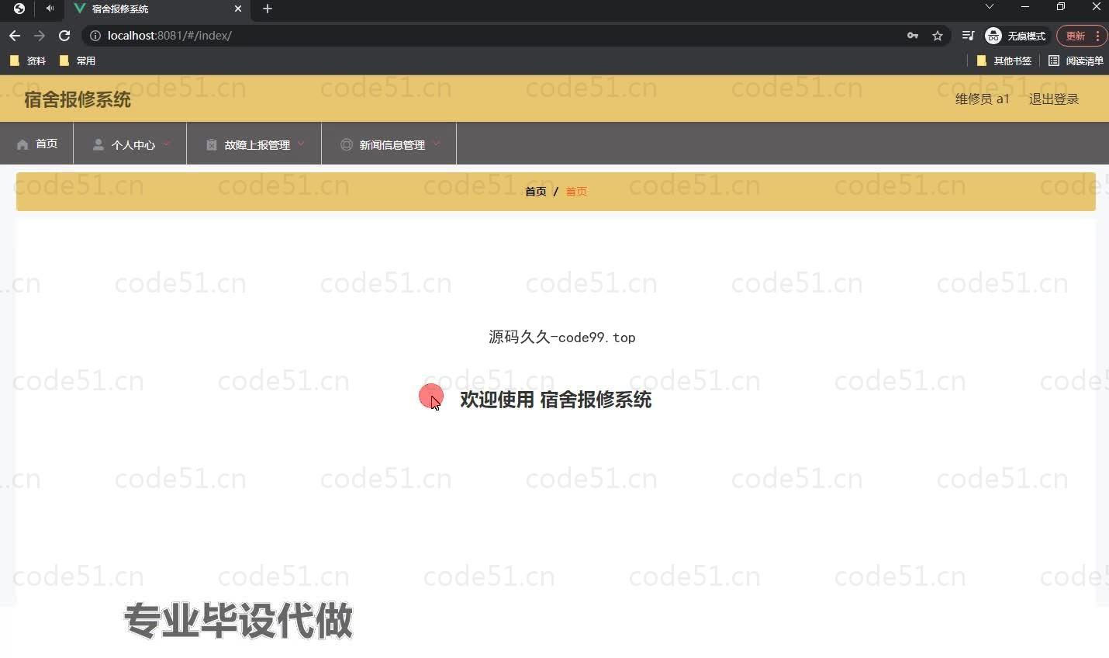Open the tab search dropdown chevron

pos(990,7)
